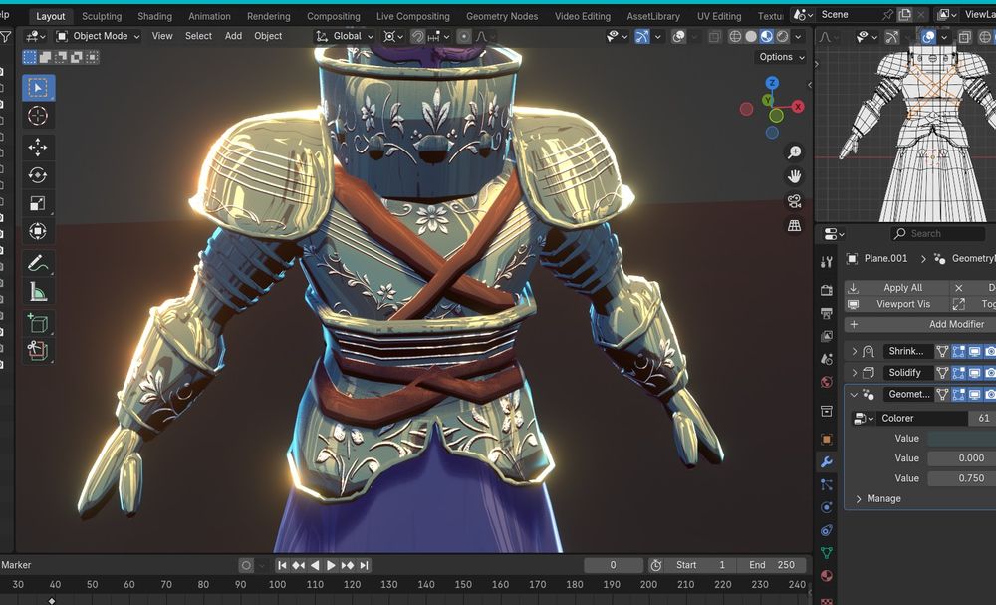
Task: Play the animation forward
Action: coord(331,565)
